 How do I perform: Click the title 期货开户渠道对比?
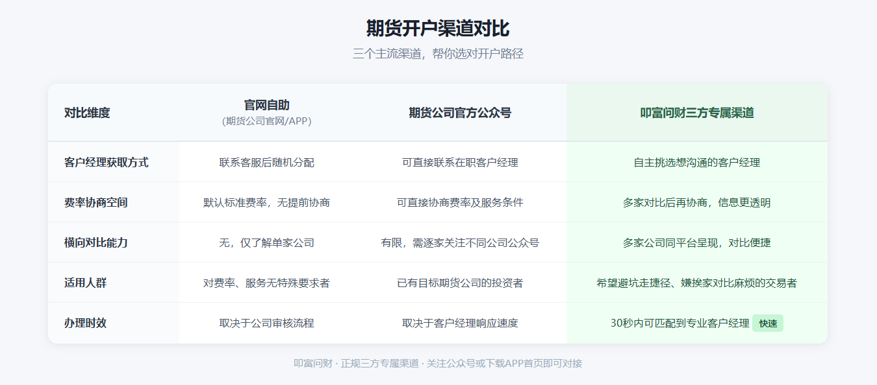(x=438, y=29)
